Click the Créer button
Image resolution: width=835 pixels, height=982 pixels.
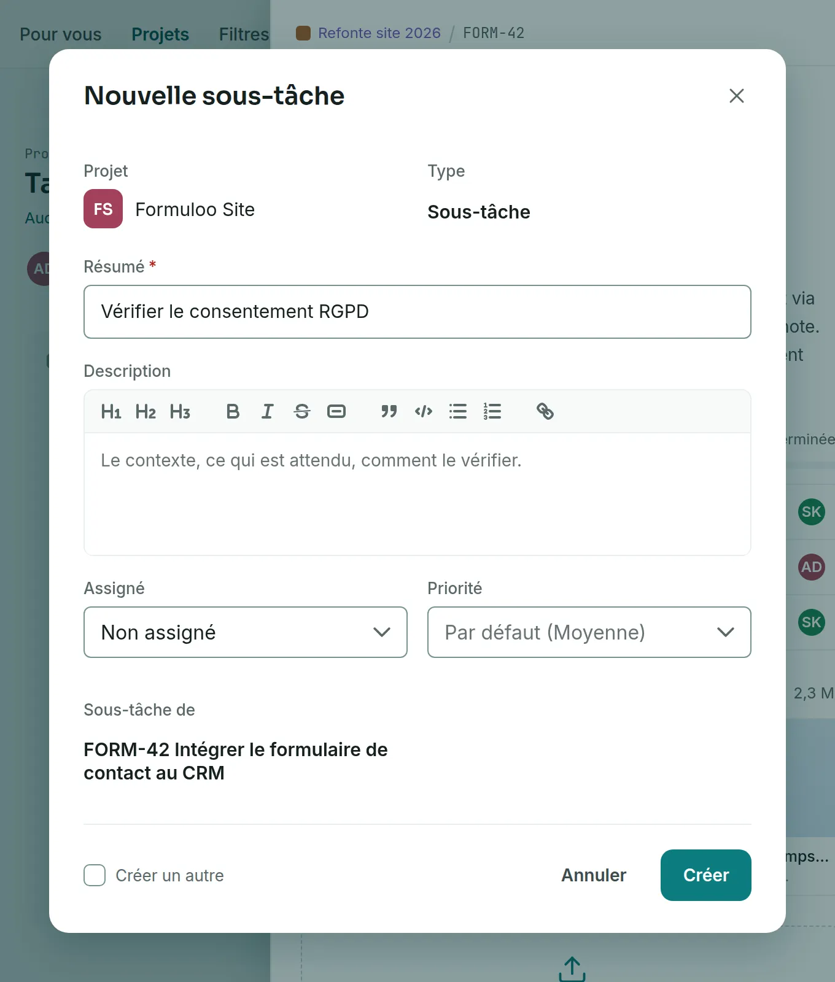pos(706,875)
